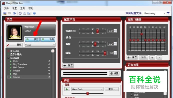173x98 pixels.
Task: Click the sound effect volume slider handle
Action: [87, 94]
